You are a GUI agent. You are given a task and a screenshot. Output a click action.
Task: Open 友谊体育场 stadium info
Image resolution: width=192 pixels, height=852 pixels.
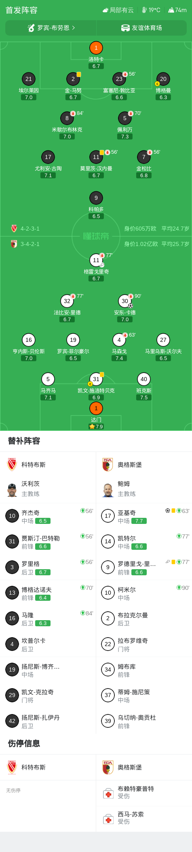[x=141, y=28]
